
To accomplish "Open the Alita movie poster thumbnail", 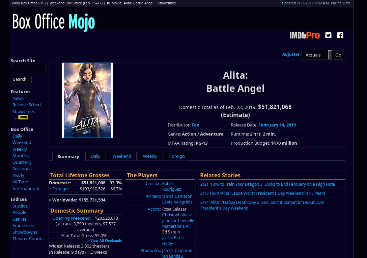I will 87,100.
